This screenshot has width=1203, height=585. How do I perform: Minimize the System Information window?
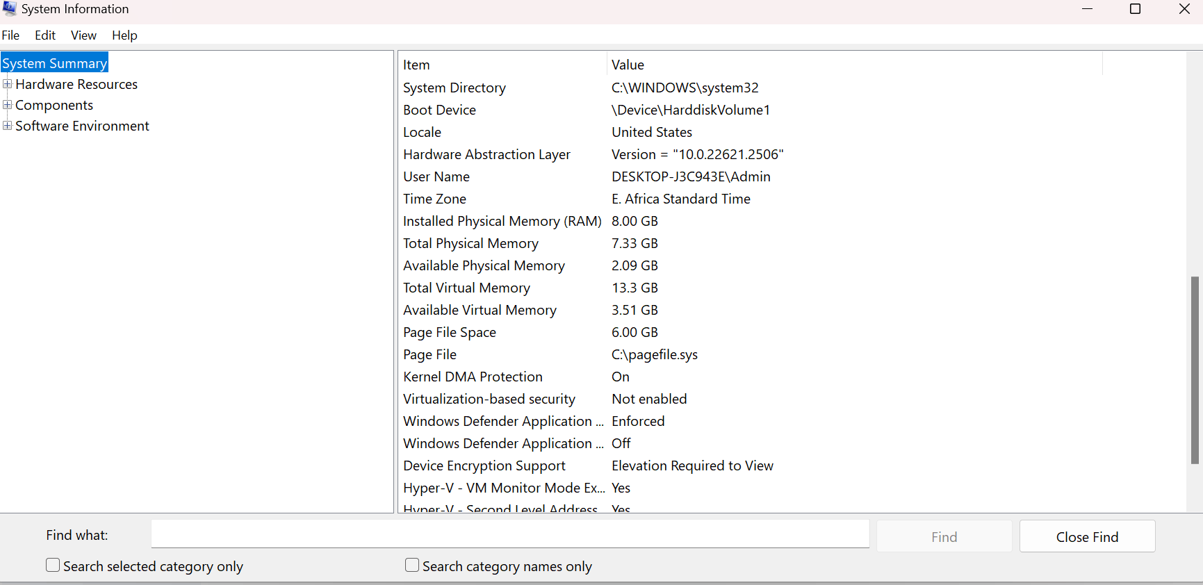(1088, 9)
